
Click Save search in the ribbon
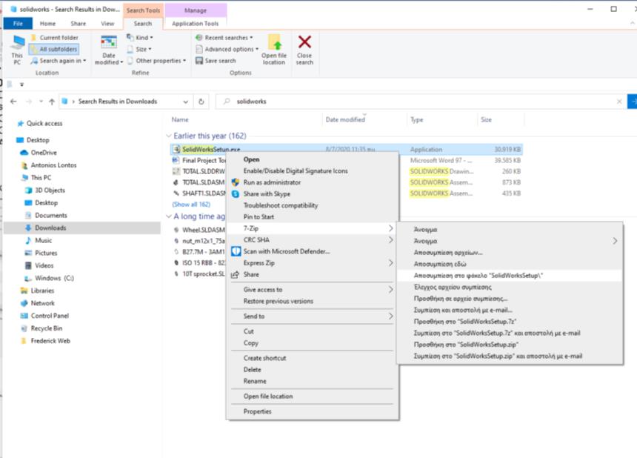tap(220, 61)
